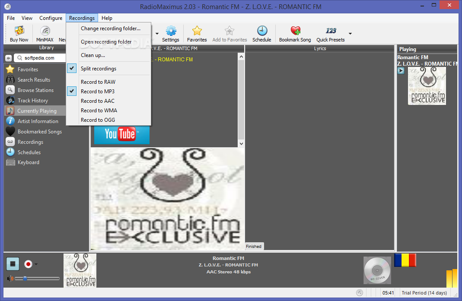Select Record to WMA format
This screenshot has height=301, width=462.
pyautogui.click(x=109, y=111)
